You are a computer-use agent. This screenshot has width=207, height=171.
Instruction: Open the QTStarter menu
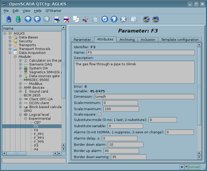tap(53, 11)
